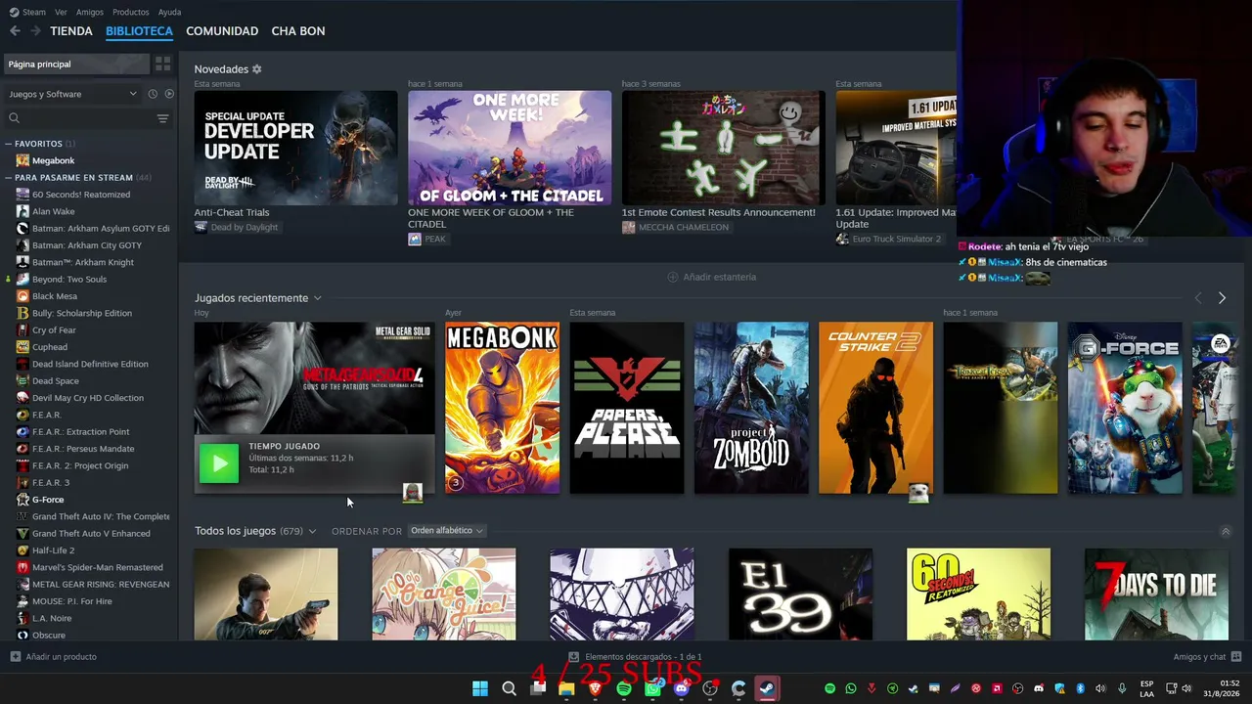Switch to the COMUNIDAD tab
1252x704 pixels.
pos(222,31)
